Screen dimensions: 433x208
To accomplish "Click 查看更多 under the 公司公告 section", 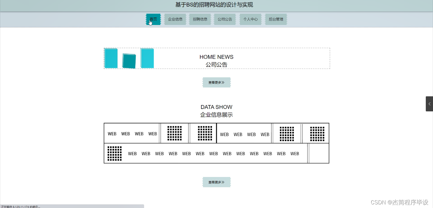I will tap(216, 82).
